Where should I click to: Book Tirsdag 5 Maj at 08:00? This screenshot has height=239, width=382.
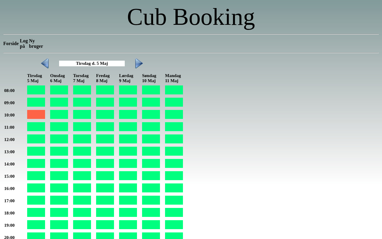click(x=36, y=90)
